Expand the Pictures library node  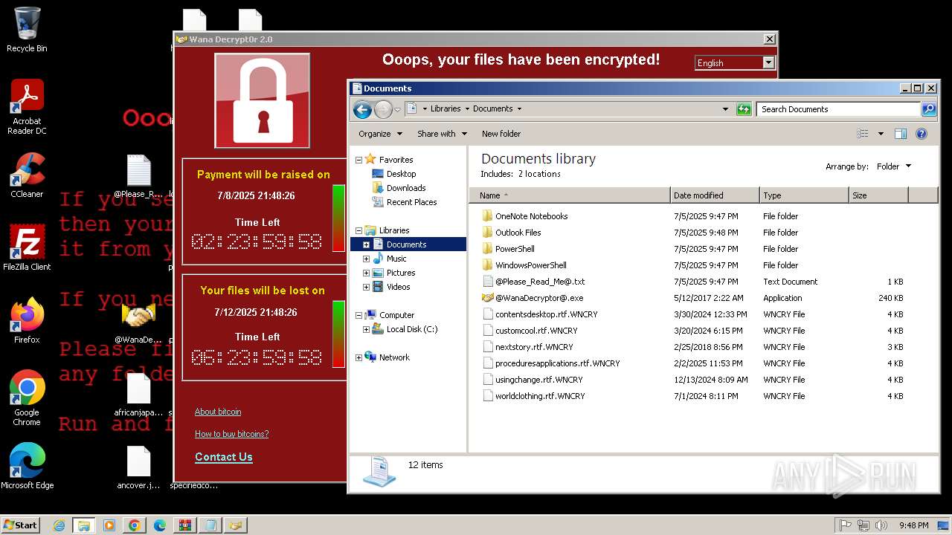coord(366,273)
